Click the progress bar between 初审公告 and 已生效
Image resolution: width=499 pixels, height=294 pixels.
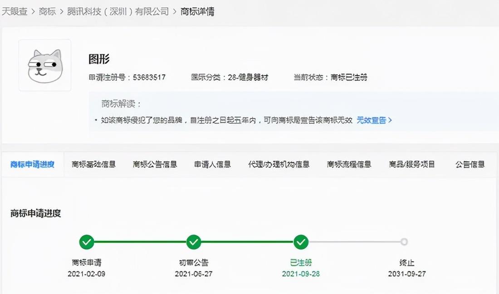click(x=247, y=242)
